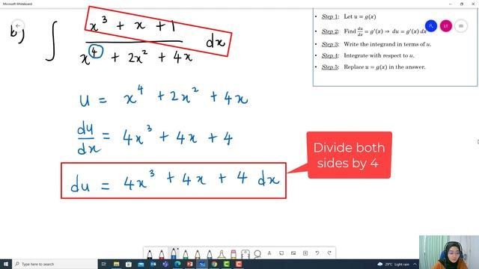Add a sticky note from toolbar
Viewport: 479px width, 269px height.
[281, 253]
